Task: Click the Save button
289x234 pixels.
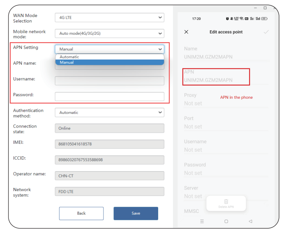Action: [x=136, y=213]
